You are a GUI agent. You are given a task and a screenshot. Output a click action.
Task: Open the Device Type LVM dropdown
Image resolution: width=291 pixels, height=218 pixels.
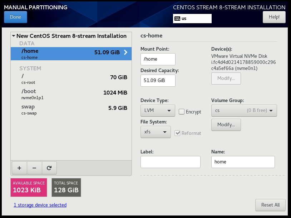coord(158,111)
